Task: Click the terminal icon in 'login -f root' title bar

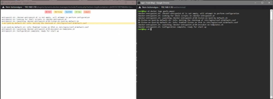Action: (x=139, y=3)
